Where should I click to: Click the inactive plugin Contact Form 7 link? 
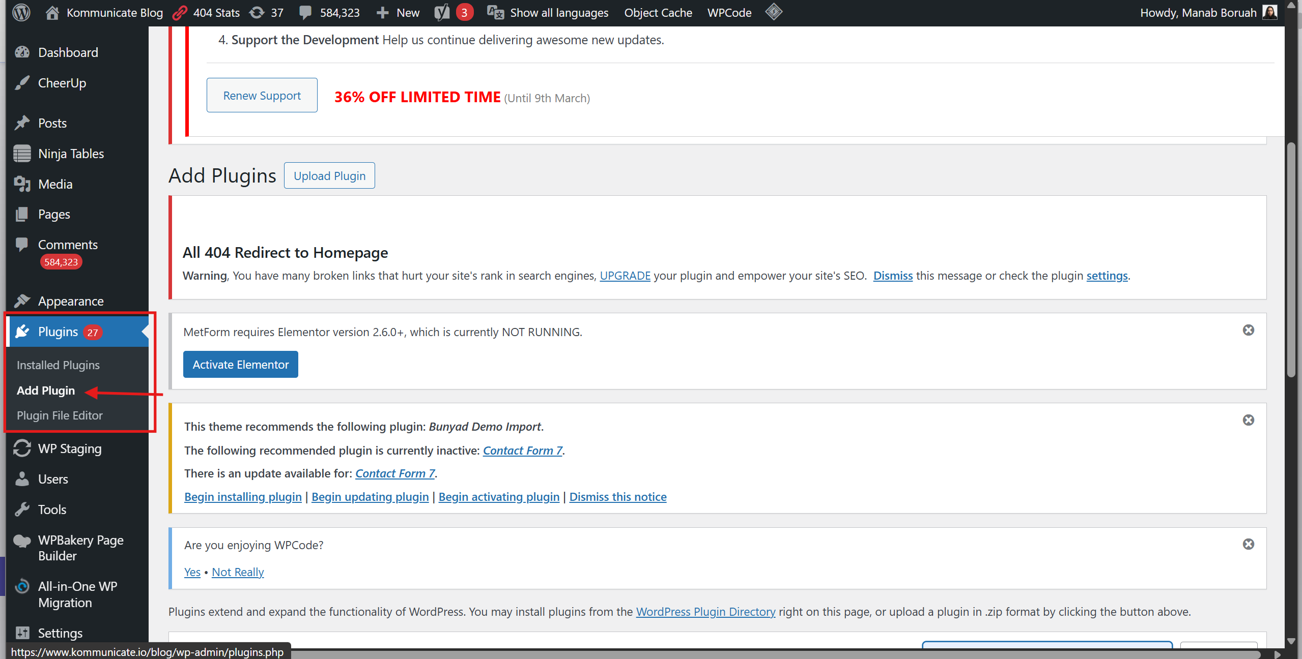(x=523, y=450)
